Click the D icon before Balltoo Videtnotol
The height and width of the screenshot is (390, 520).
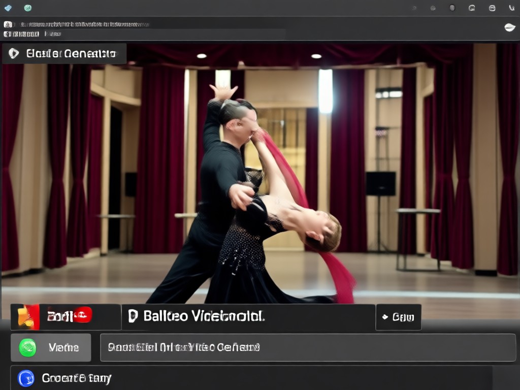(x=133, y=316)
